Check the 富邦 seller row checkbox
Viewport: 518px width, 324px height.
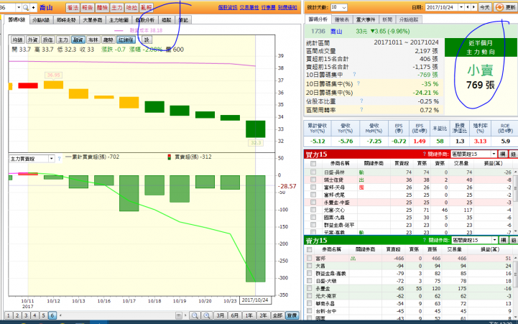pyautogui.click(x=309, y=258)
